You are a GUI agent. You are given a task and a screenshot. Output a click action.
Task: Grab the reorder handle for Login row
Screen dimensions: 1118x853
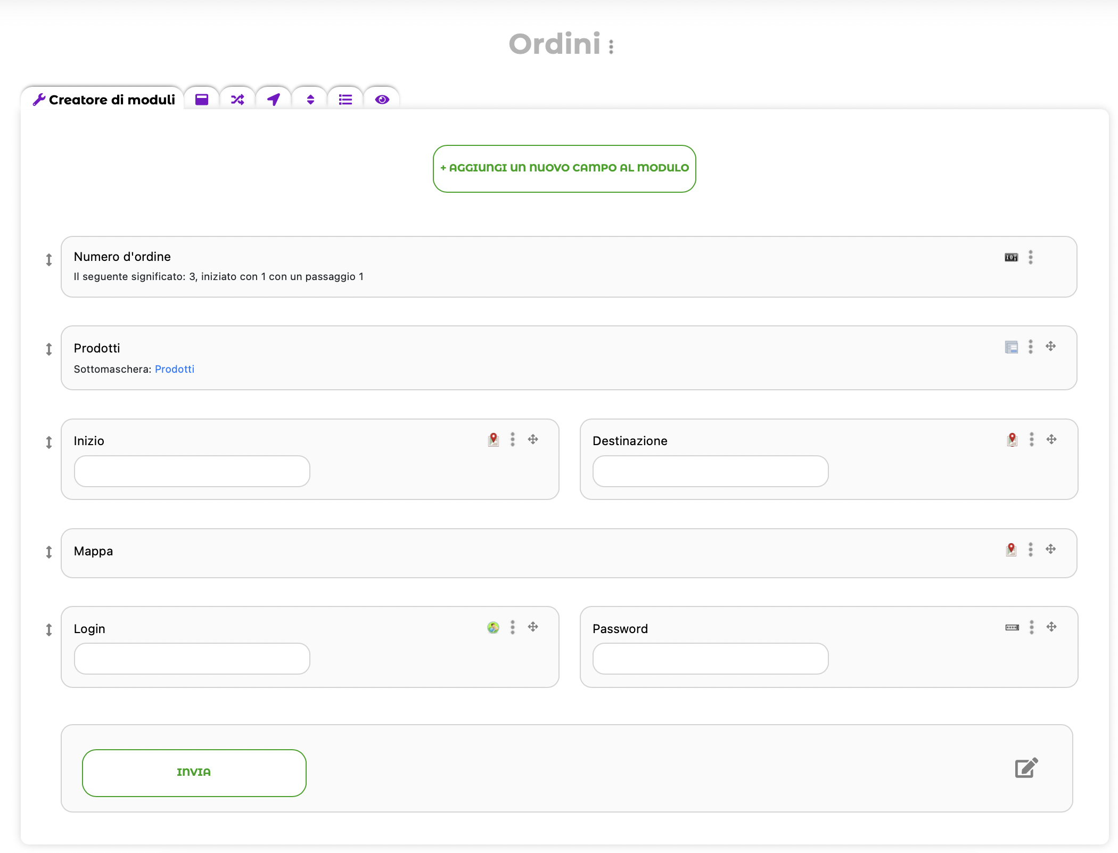[x=49, y=630]
